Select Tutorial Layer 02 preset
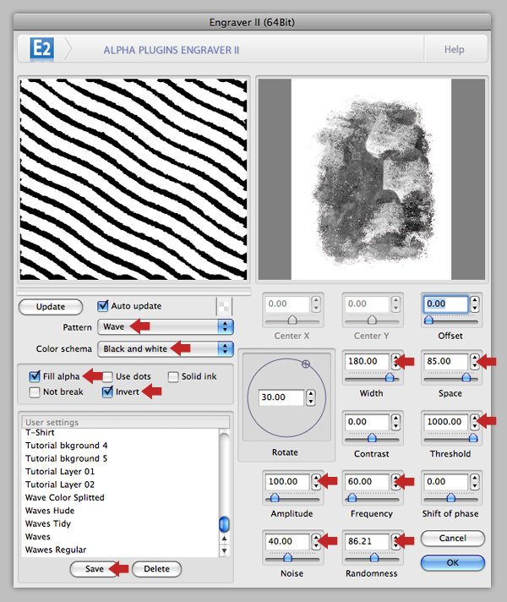507x602 pixels. click(x=121, y=484)
